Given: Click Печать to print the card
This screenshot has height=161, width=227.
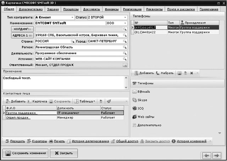Looking at the screenshot, I should click(x=57, y=141).
